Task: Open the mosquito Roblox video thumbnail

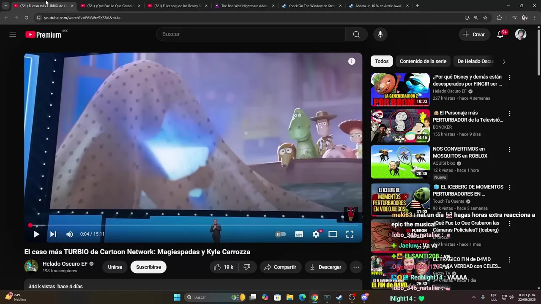Action: [400, 162]
